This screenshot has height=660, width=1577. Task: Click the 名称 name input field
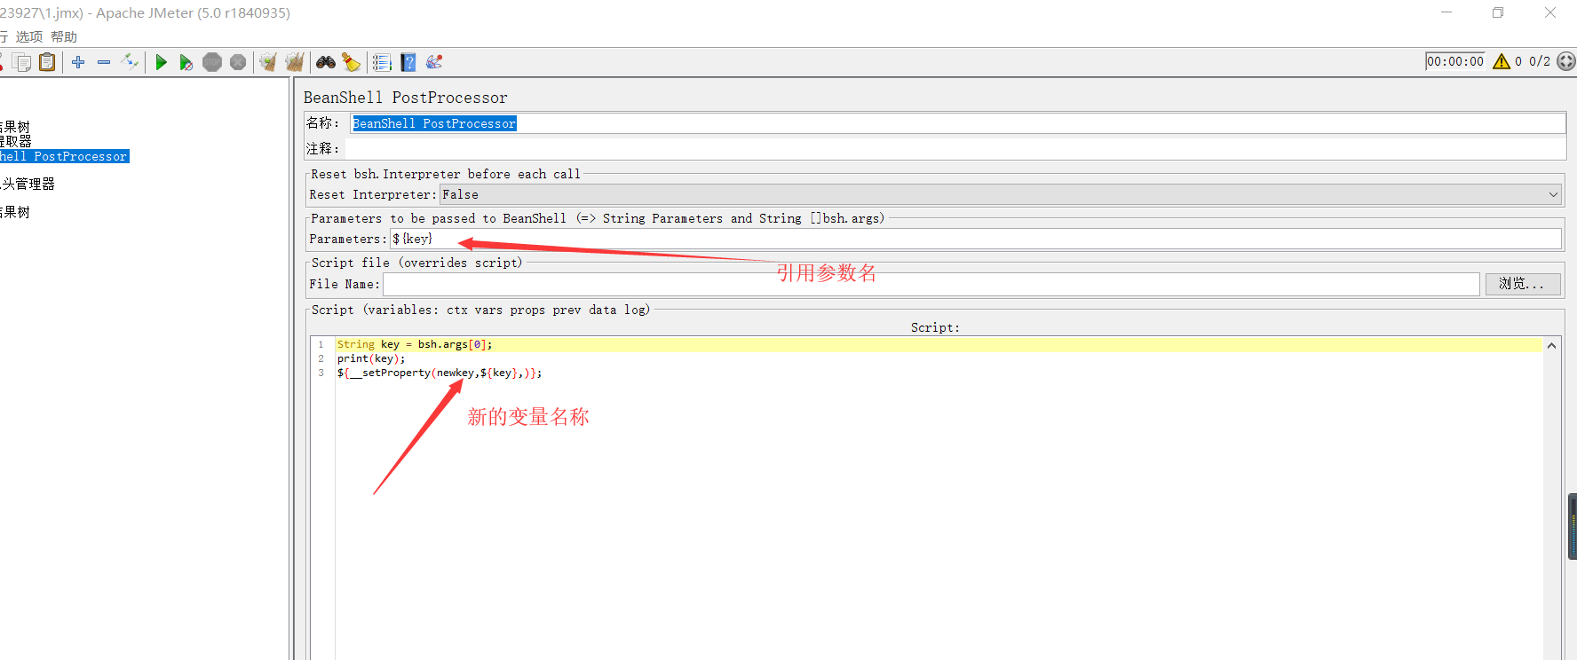957,123
